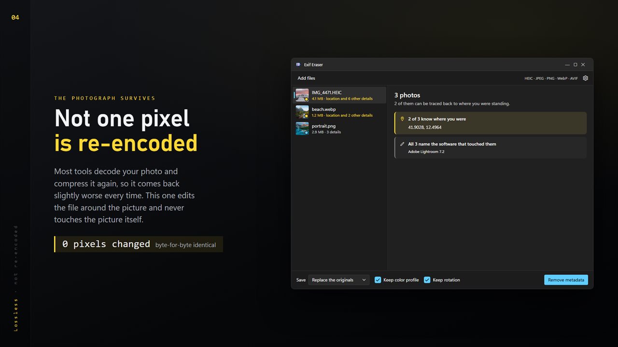The width and height of the screenshot is (618, 347).
Task: Open the '2 of 3 know where you were' card
Action: pos(491,123)
